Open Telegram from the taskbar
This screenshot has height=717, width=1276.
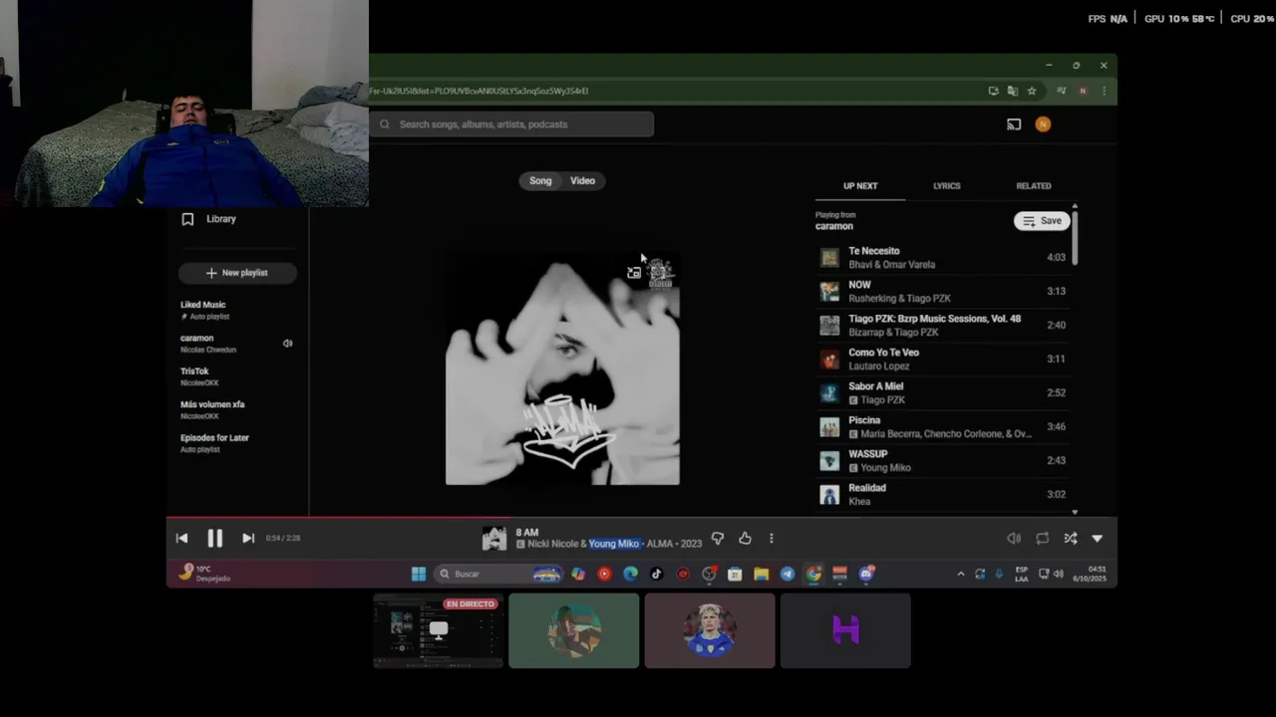(x=788, y=574)
